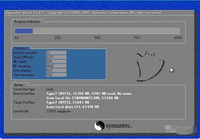Click the 100% progress scale marker
Image resolution: width=200 pixels, height=139 pixels.
tap(178, 38)
